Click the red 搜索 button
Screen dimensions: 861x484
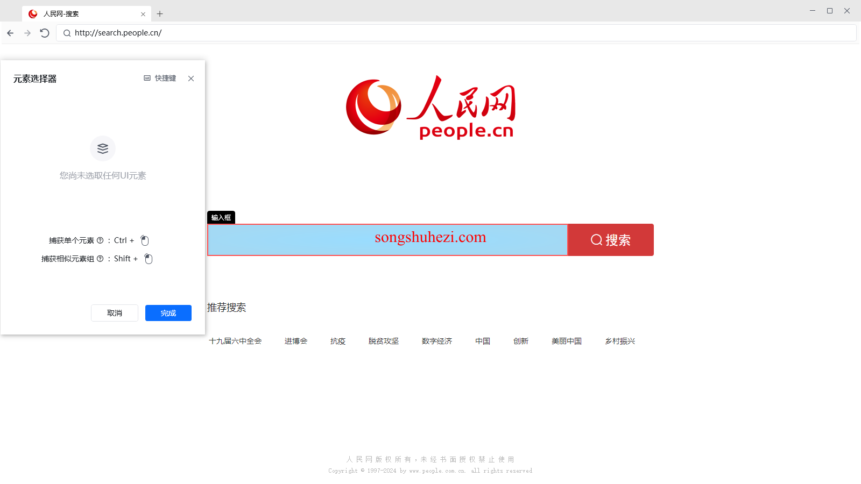click(611, 240)
